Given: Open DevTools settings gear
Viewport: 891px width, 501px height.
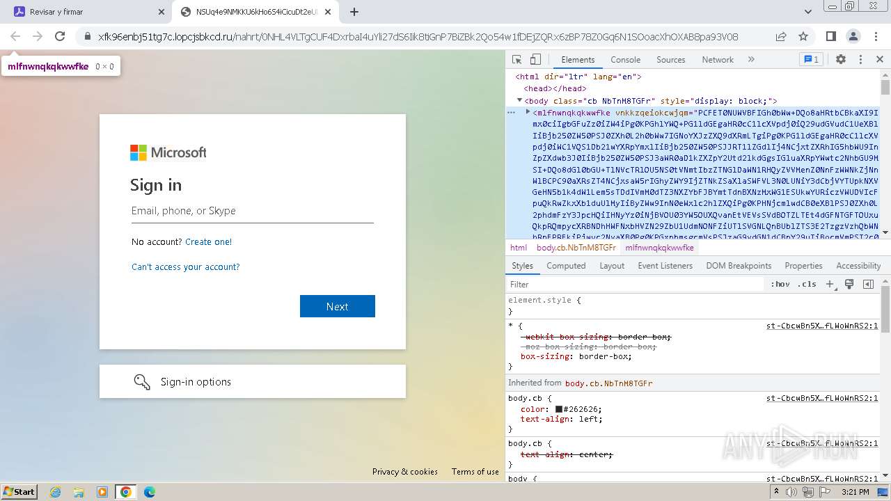Looking at the screenshot, I should (840, 60).
